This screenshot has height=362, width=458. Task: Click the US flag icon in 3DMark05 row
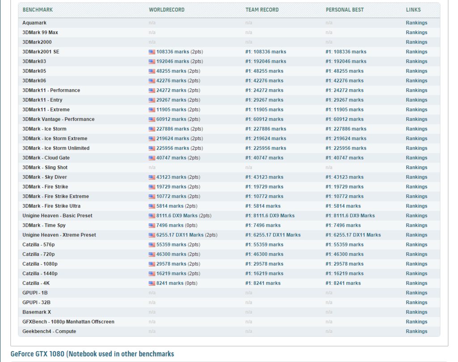152,71
